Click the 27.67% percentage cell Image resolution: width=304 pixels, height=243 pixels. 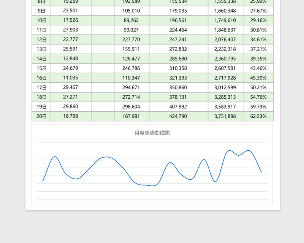click(258, 11)
